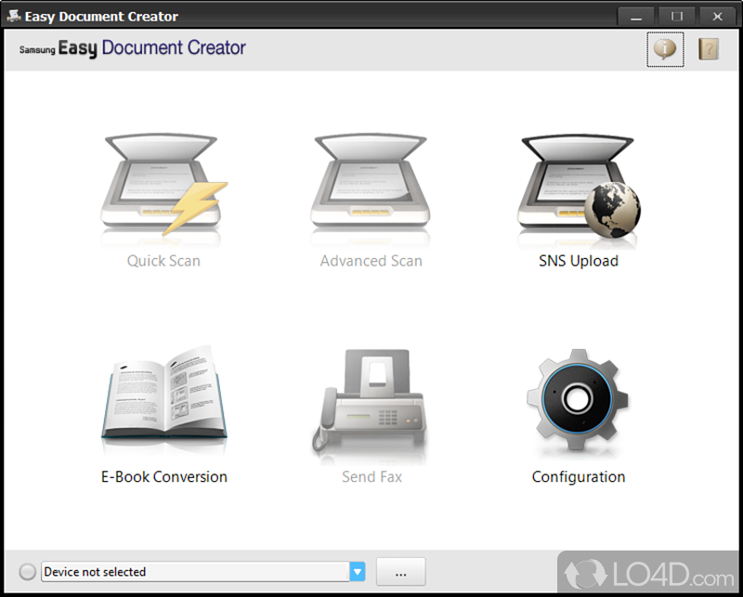Viewport: 743px width, 597px height.
Task: Open the Quick Scan scanner icon
Action: point(163,185)
